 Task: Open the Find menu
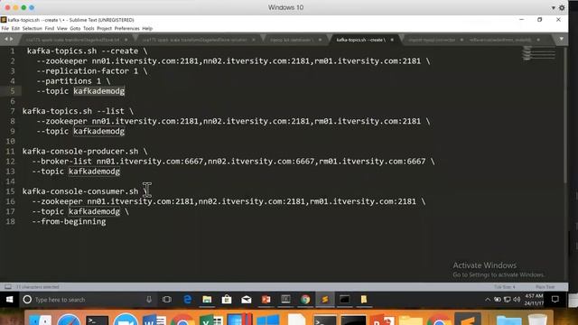coord(50,28)
